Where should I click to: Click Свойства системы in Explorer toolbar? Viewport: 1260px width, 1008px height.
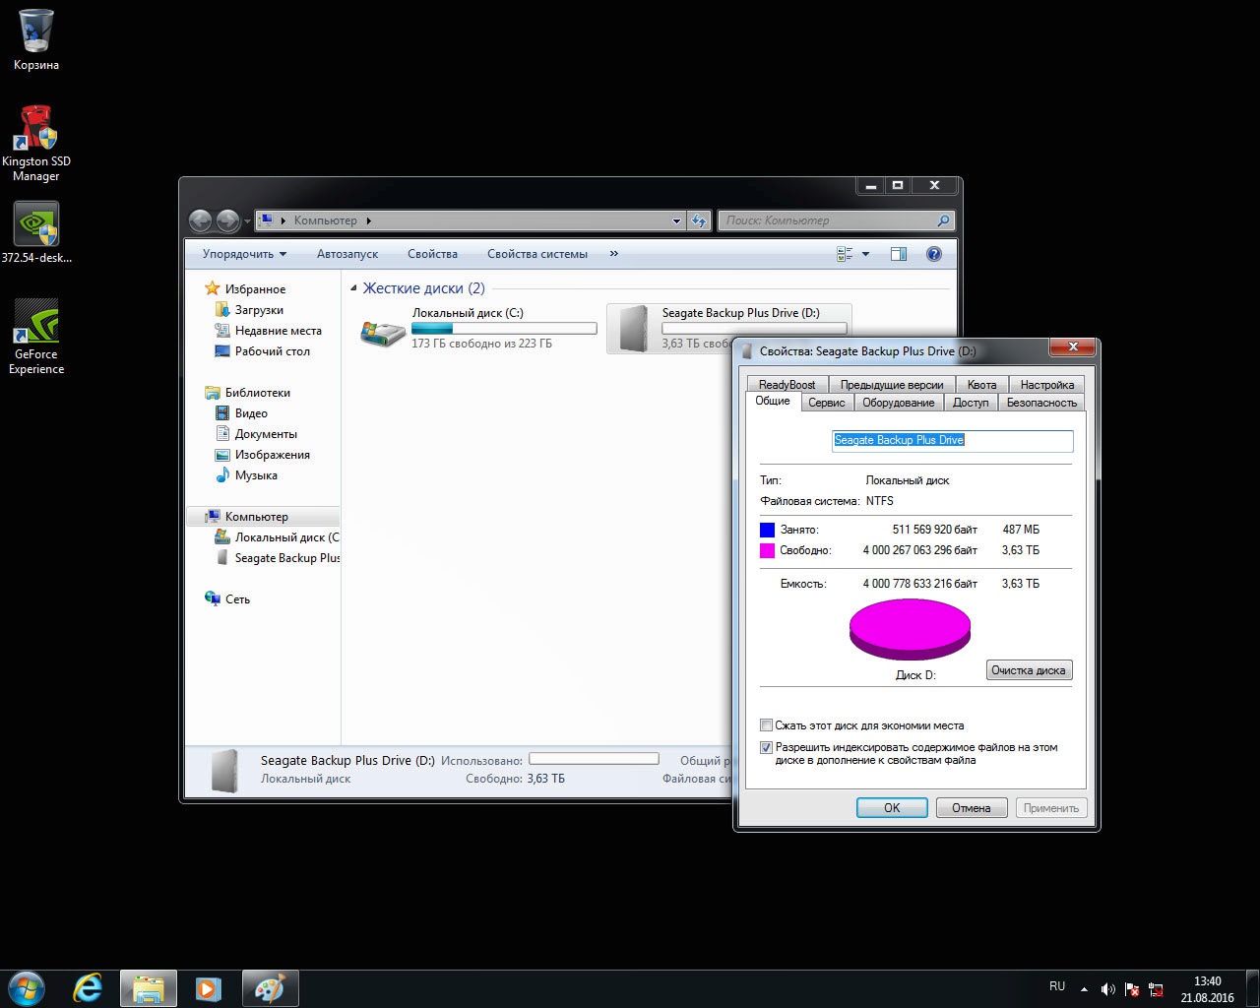536,254
